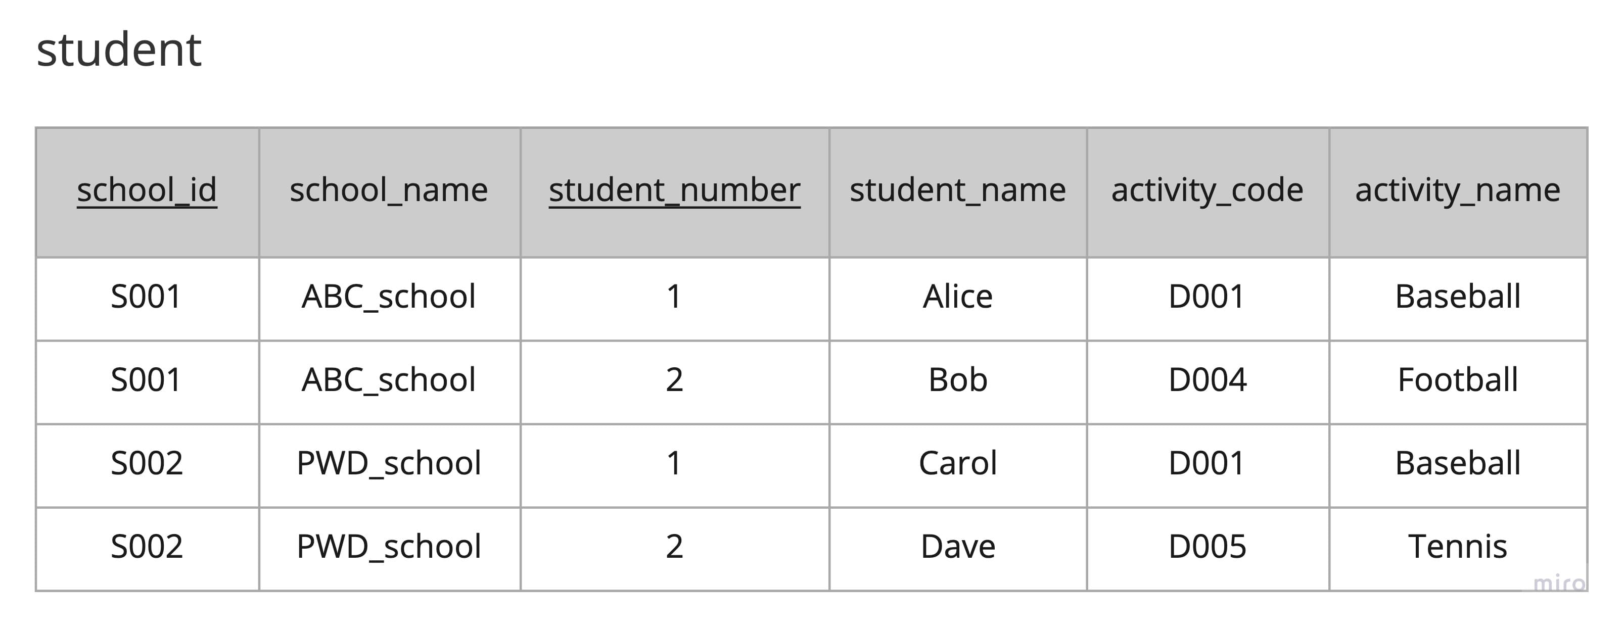Select the Dave cell
1623x629 pixels.
[957, 547]
